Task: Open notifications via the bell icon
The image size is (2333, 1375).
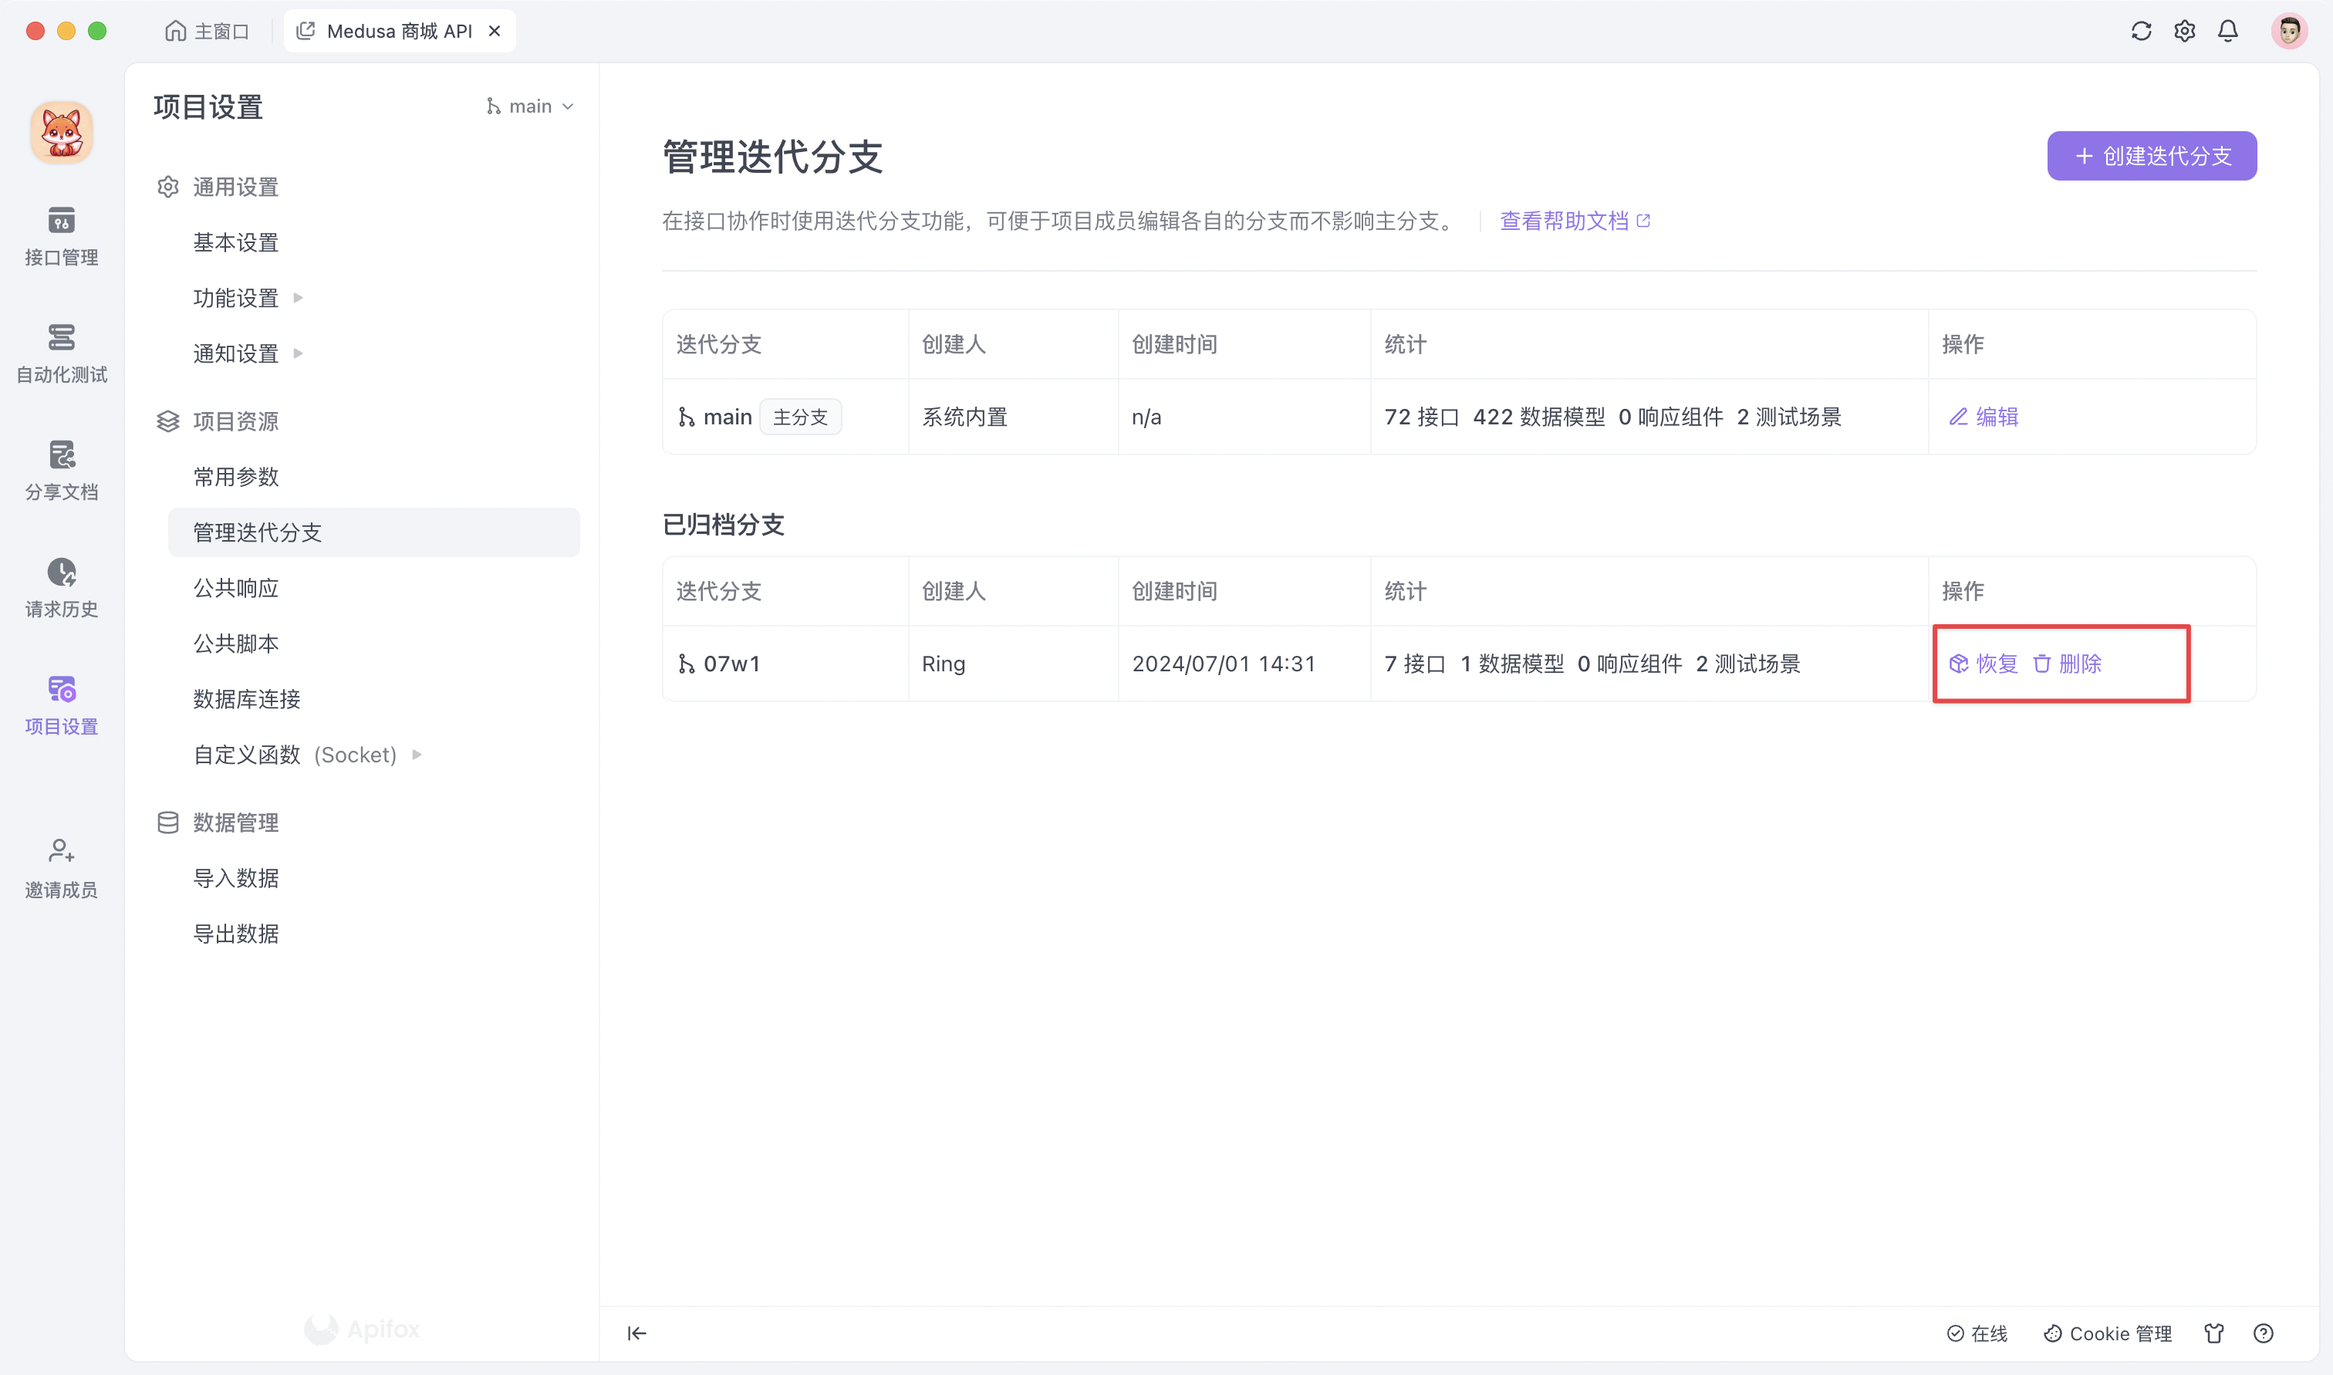Action: (2227, 31)
